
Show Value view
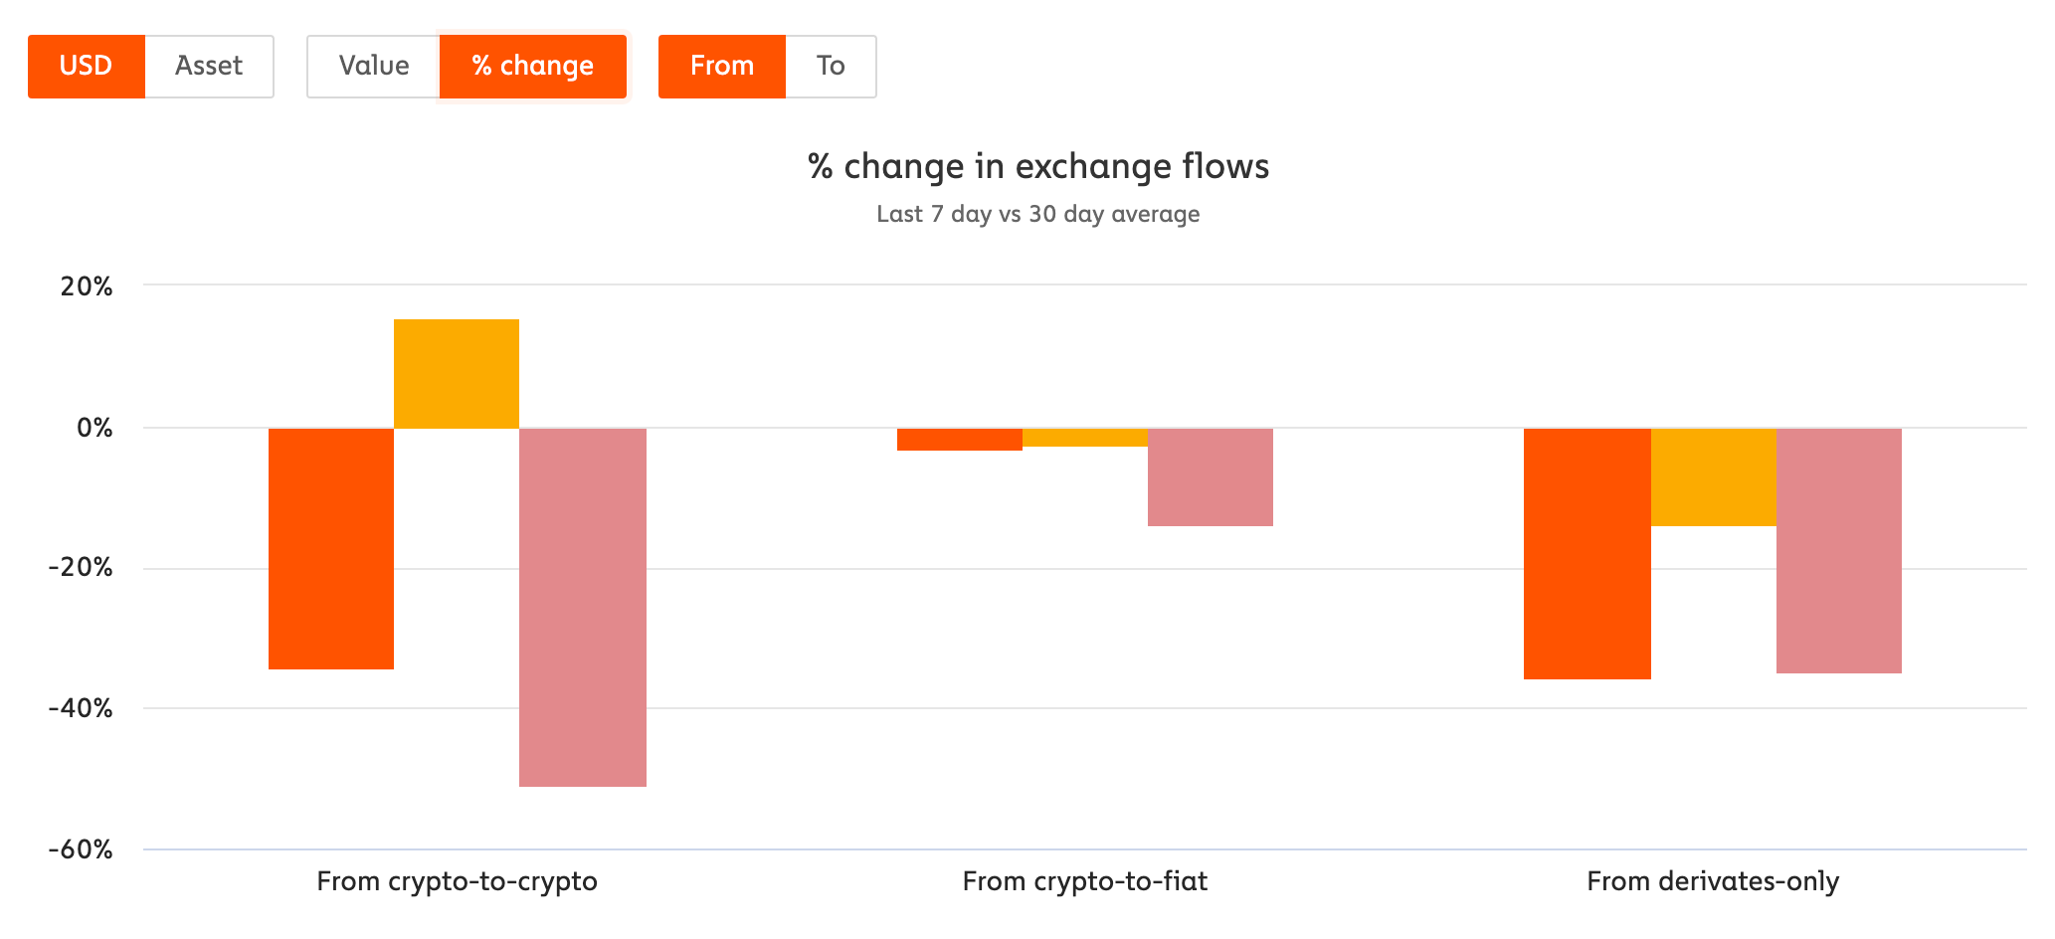click(x=374, y=67)
